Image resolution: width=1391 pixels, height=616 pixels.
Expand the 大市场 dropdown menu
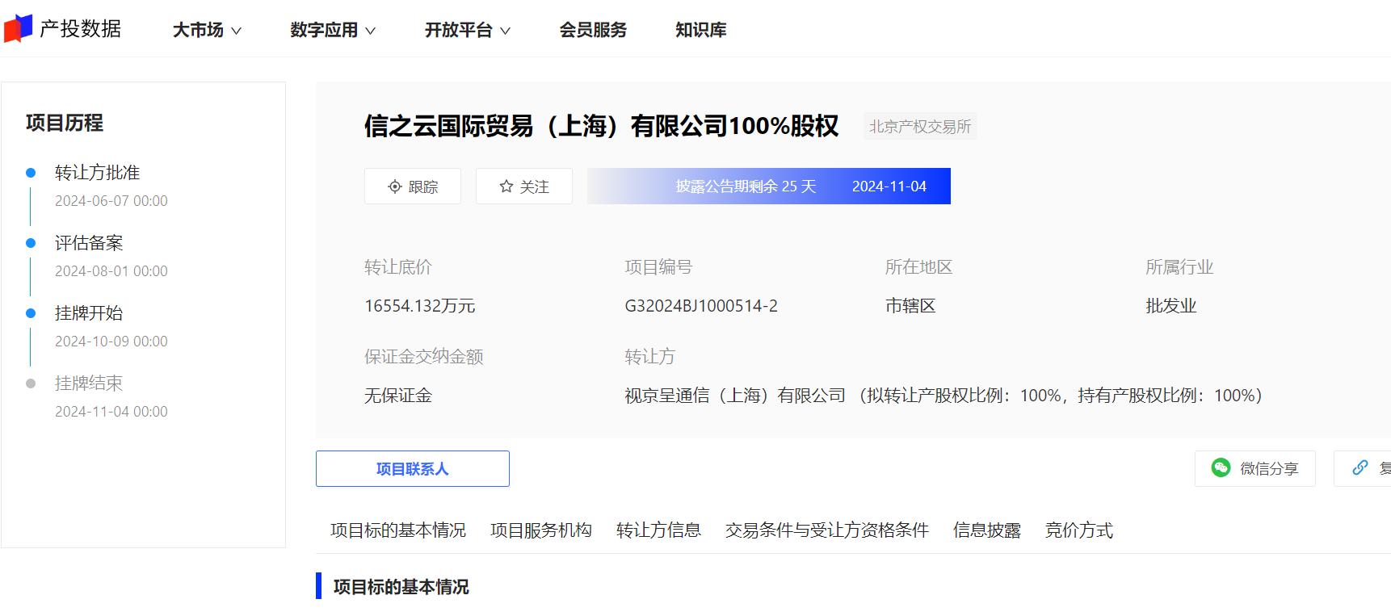coord(207,30)
